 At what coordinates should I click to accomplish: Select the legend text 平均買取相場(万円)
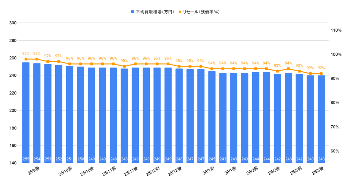point(155,12)
